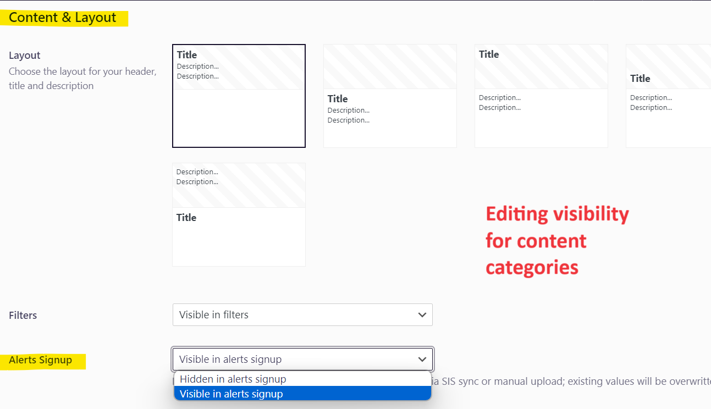This screenshot has height=409, width=711.
Task: Choose the layout with title and description below header
Action: pyautogui.click(x=390, y=96)
